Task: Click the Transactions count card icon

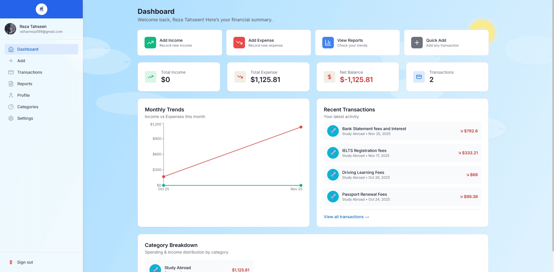Action: (419, 77)
